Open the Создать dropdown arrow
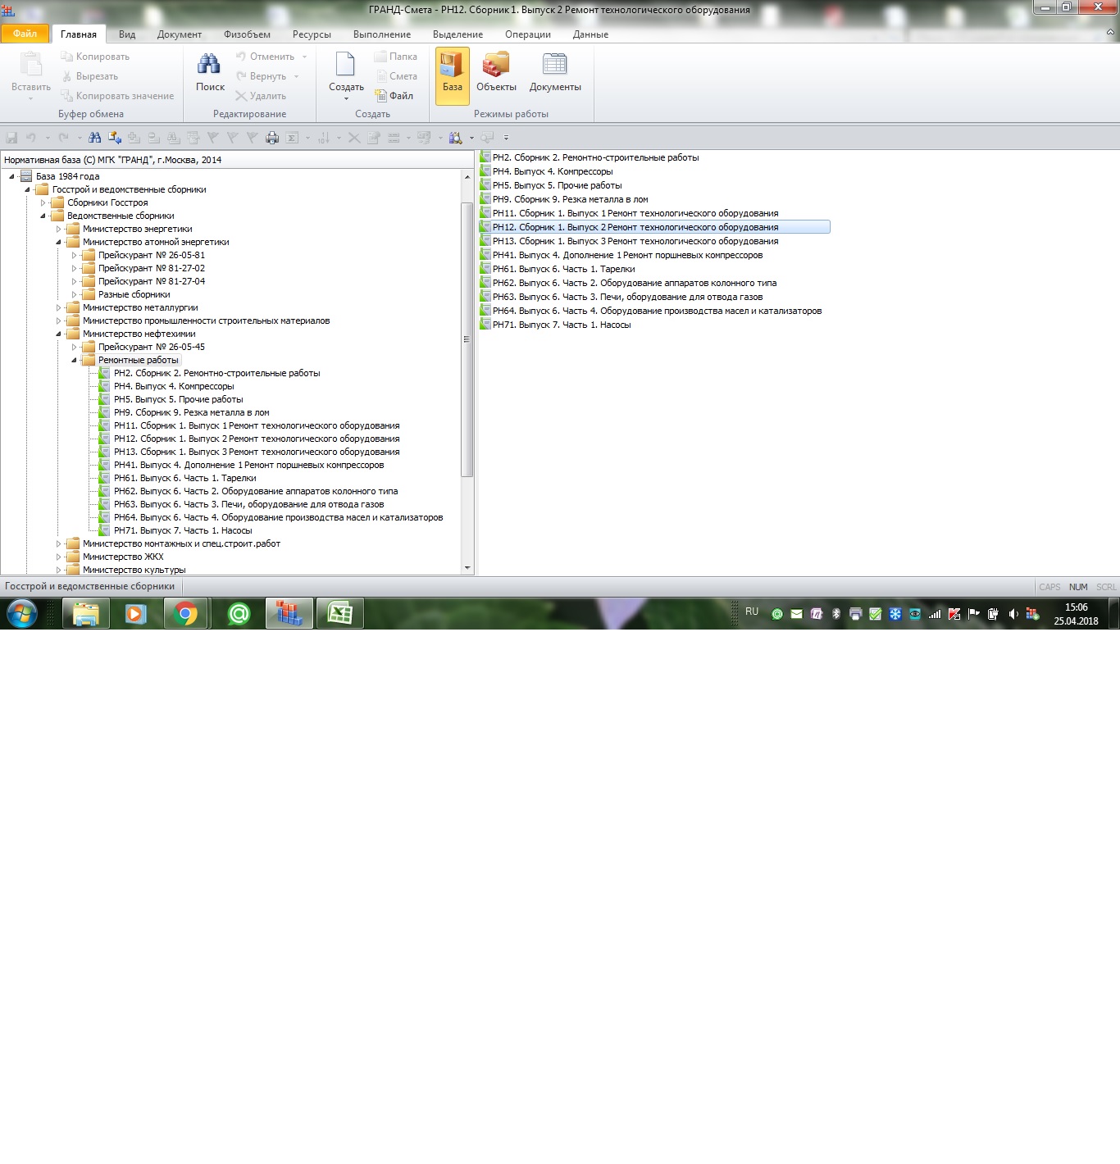Screen dimensions: 1120x1164 [x=346, y=98]
